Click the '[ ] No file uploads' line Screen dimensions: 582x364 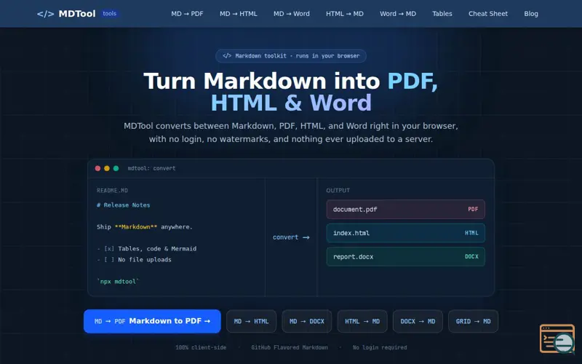[134, 260]
